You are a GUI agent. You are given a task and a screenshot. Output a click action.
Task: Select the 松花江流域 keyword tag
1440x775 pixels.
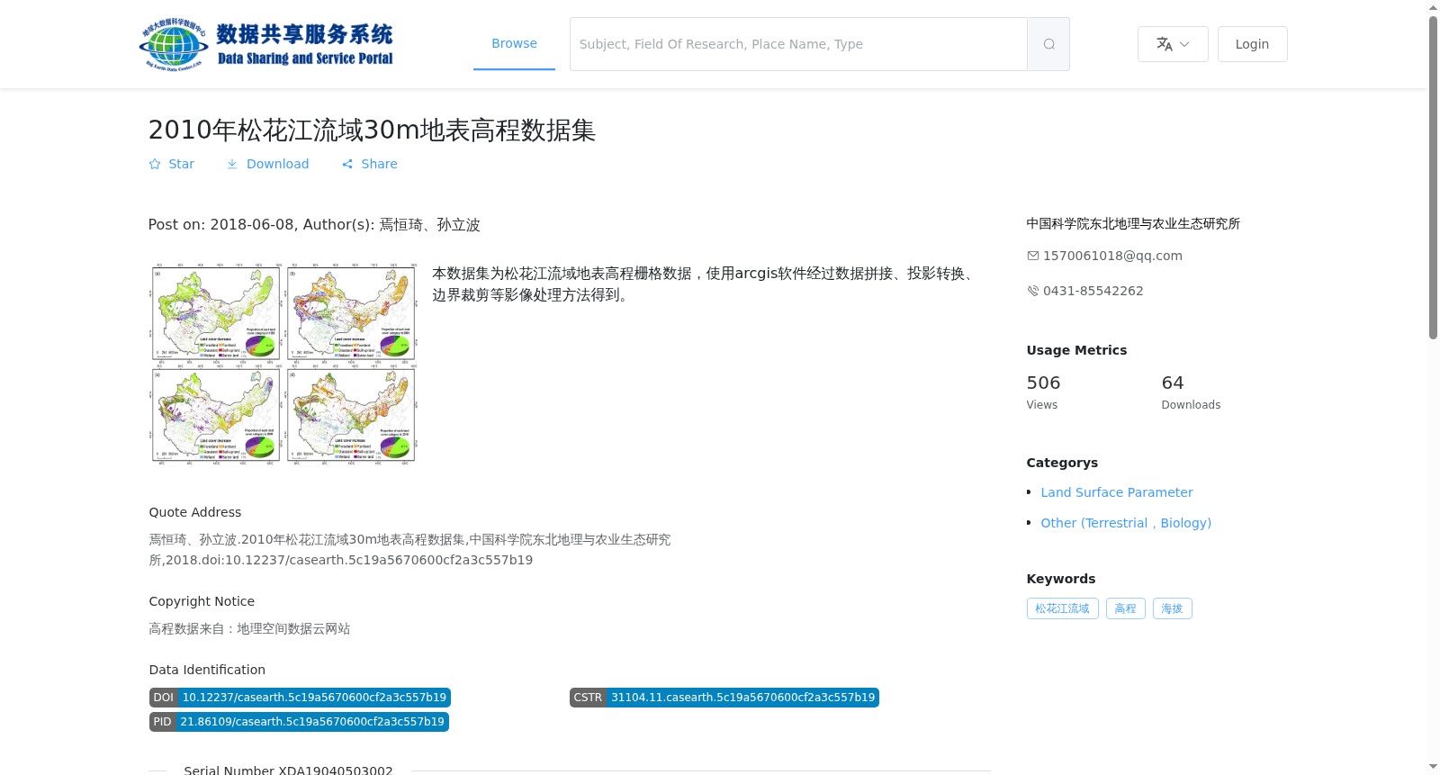coord(1062,608)
